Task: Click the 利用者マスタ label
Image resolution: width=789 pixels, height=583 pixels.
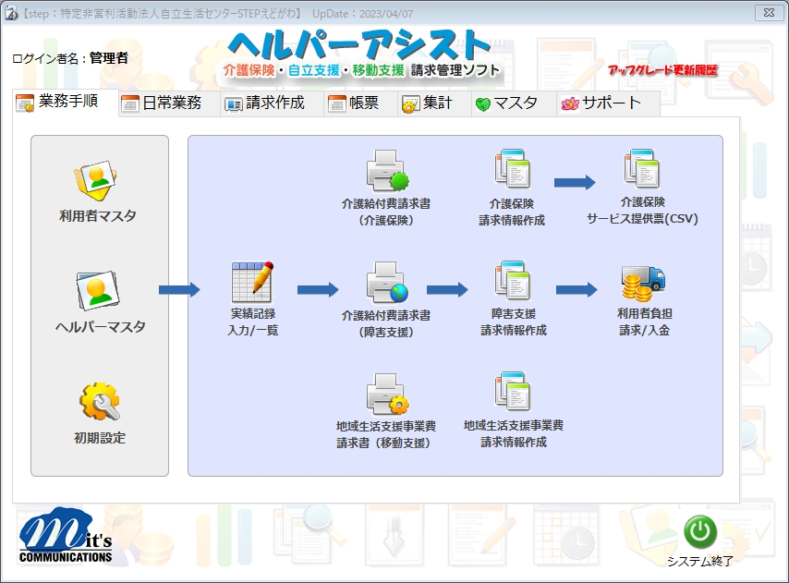Action: [98, 216]
